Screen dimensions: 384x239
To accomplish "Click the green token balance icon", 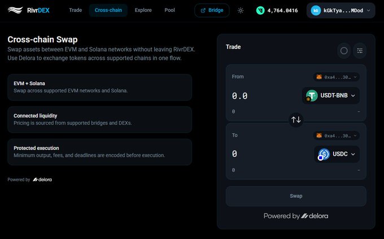I will point(260,10).
